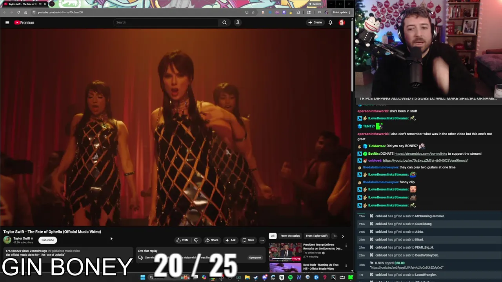Image resolution: width=502 pixels, height=282 pixels.
Task: Activate voice search microphone
Action: [238, 22]
